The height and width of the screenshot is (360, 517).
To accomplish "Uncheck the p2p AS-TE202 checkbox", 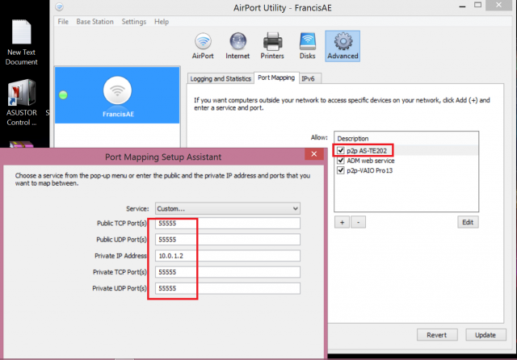I will click(x=341, y=150).
